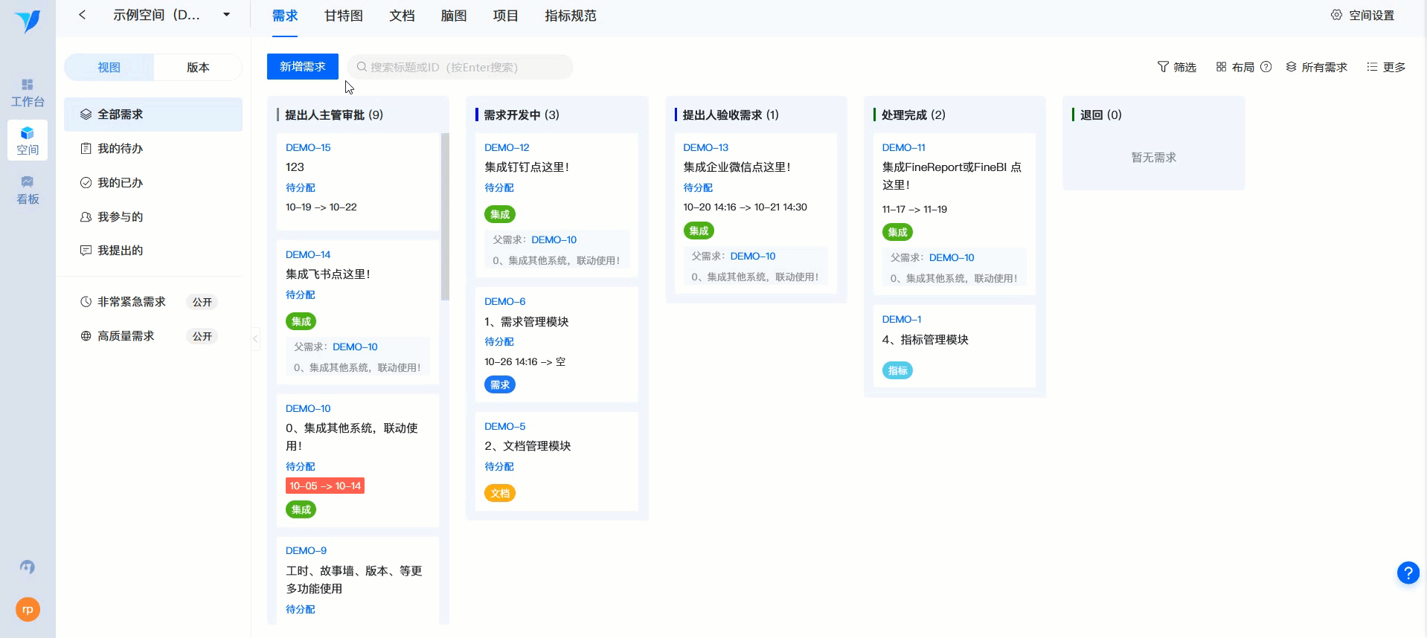1427x638 pixels.
Task: Open requirement link DEMO-13
Action: pos(705,147)
